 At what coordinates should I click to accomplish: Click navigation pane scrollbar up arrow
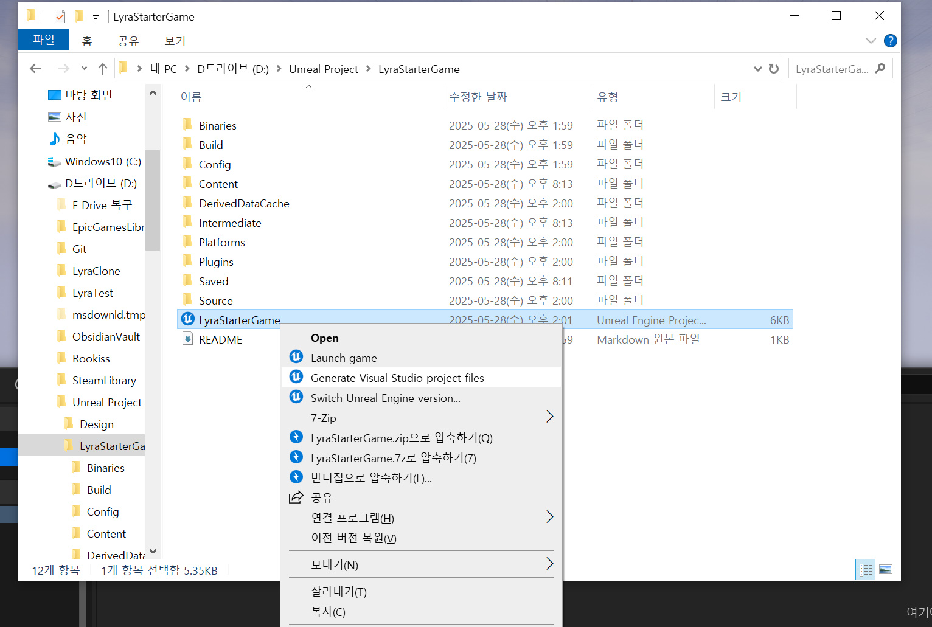click(x=153, y=93)
